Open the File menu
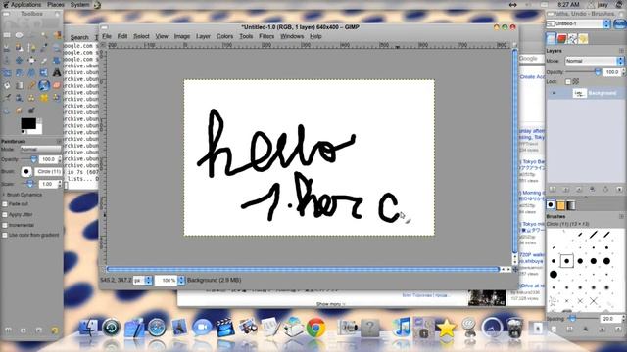 107,36
